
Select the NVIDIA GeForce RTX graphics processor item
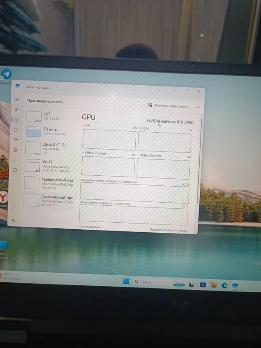click(x=48, y=201)
